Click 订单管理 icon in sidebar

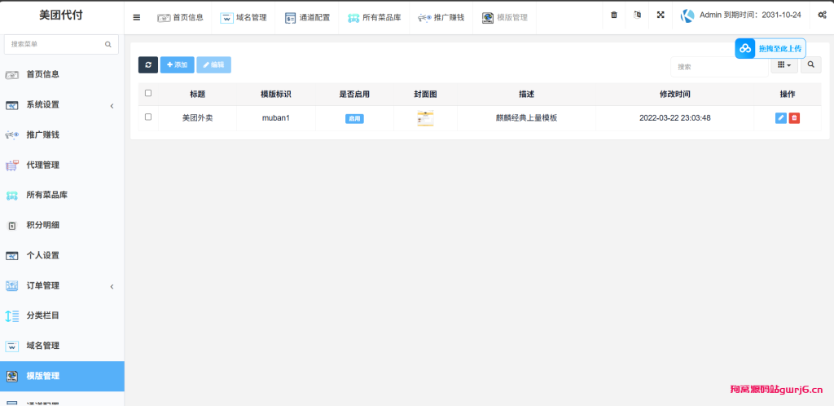(11, 286)
